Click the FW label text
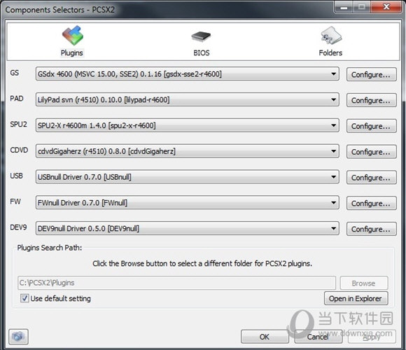Image resolution: width=406 pixels, height=350 pixels. coord(15,202)
